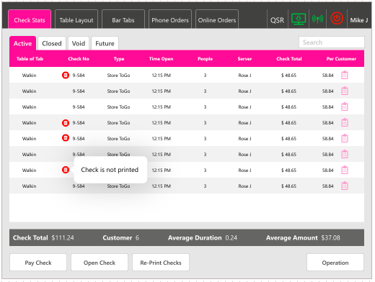Select Walkin in the first row

[29, 76]
